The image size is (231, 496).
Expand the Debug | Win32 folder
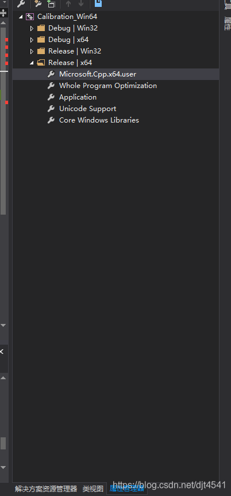(x=32, y=28)
